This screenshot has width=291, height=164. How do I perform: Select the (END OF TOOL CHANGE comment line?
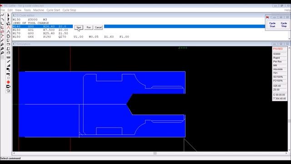(x=31, y=23)
